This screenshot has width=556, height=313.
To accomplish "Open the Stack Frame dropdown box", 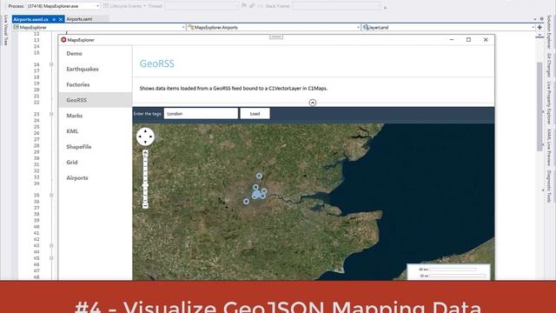I will point(337,6).
